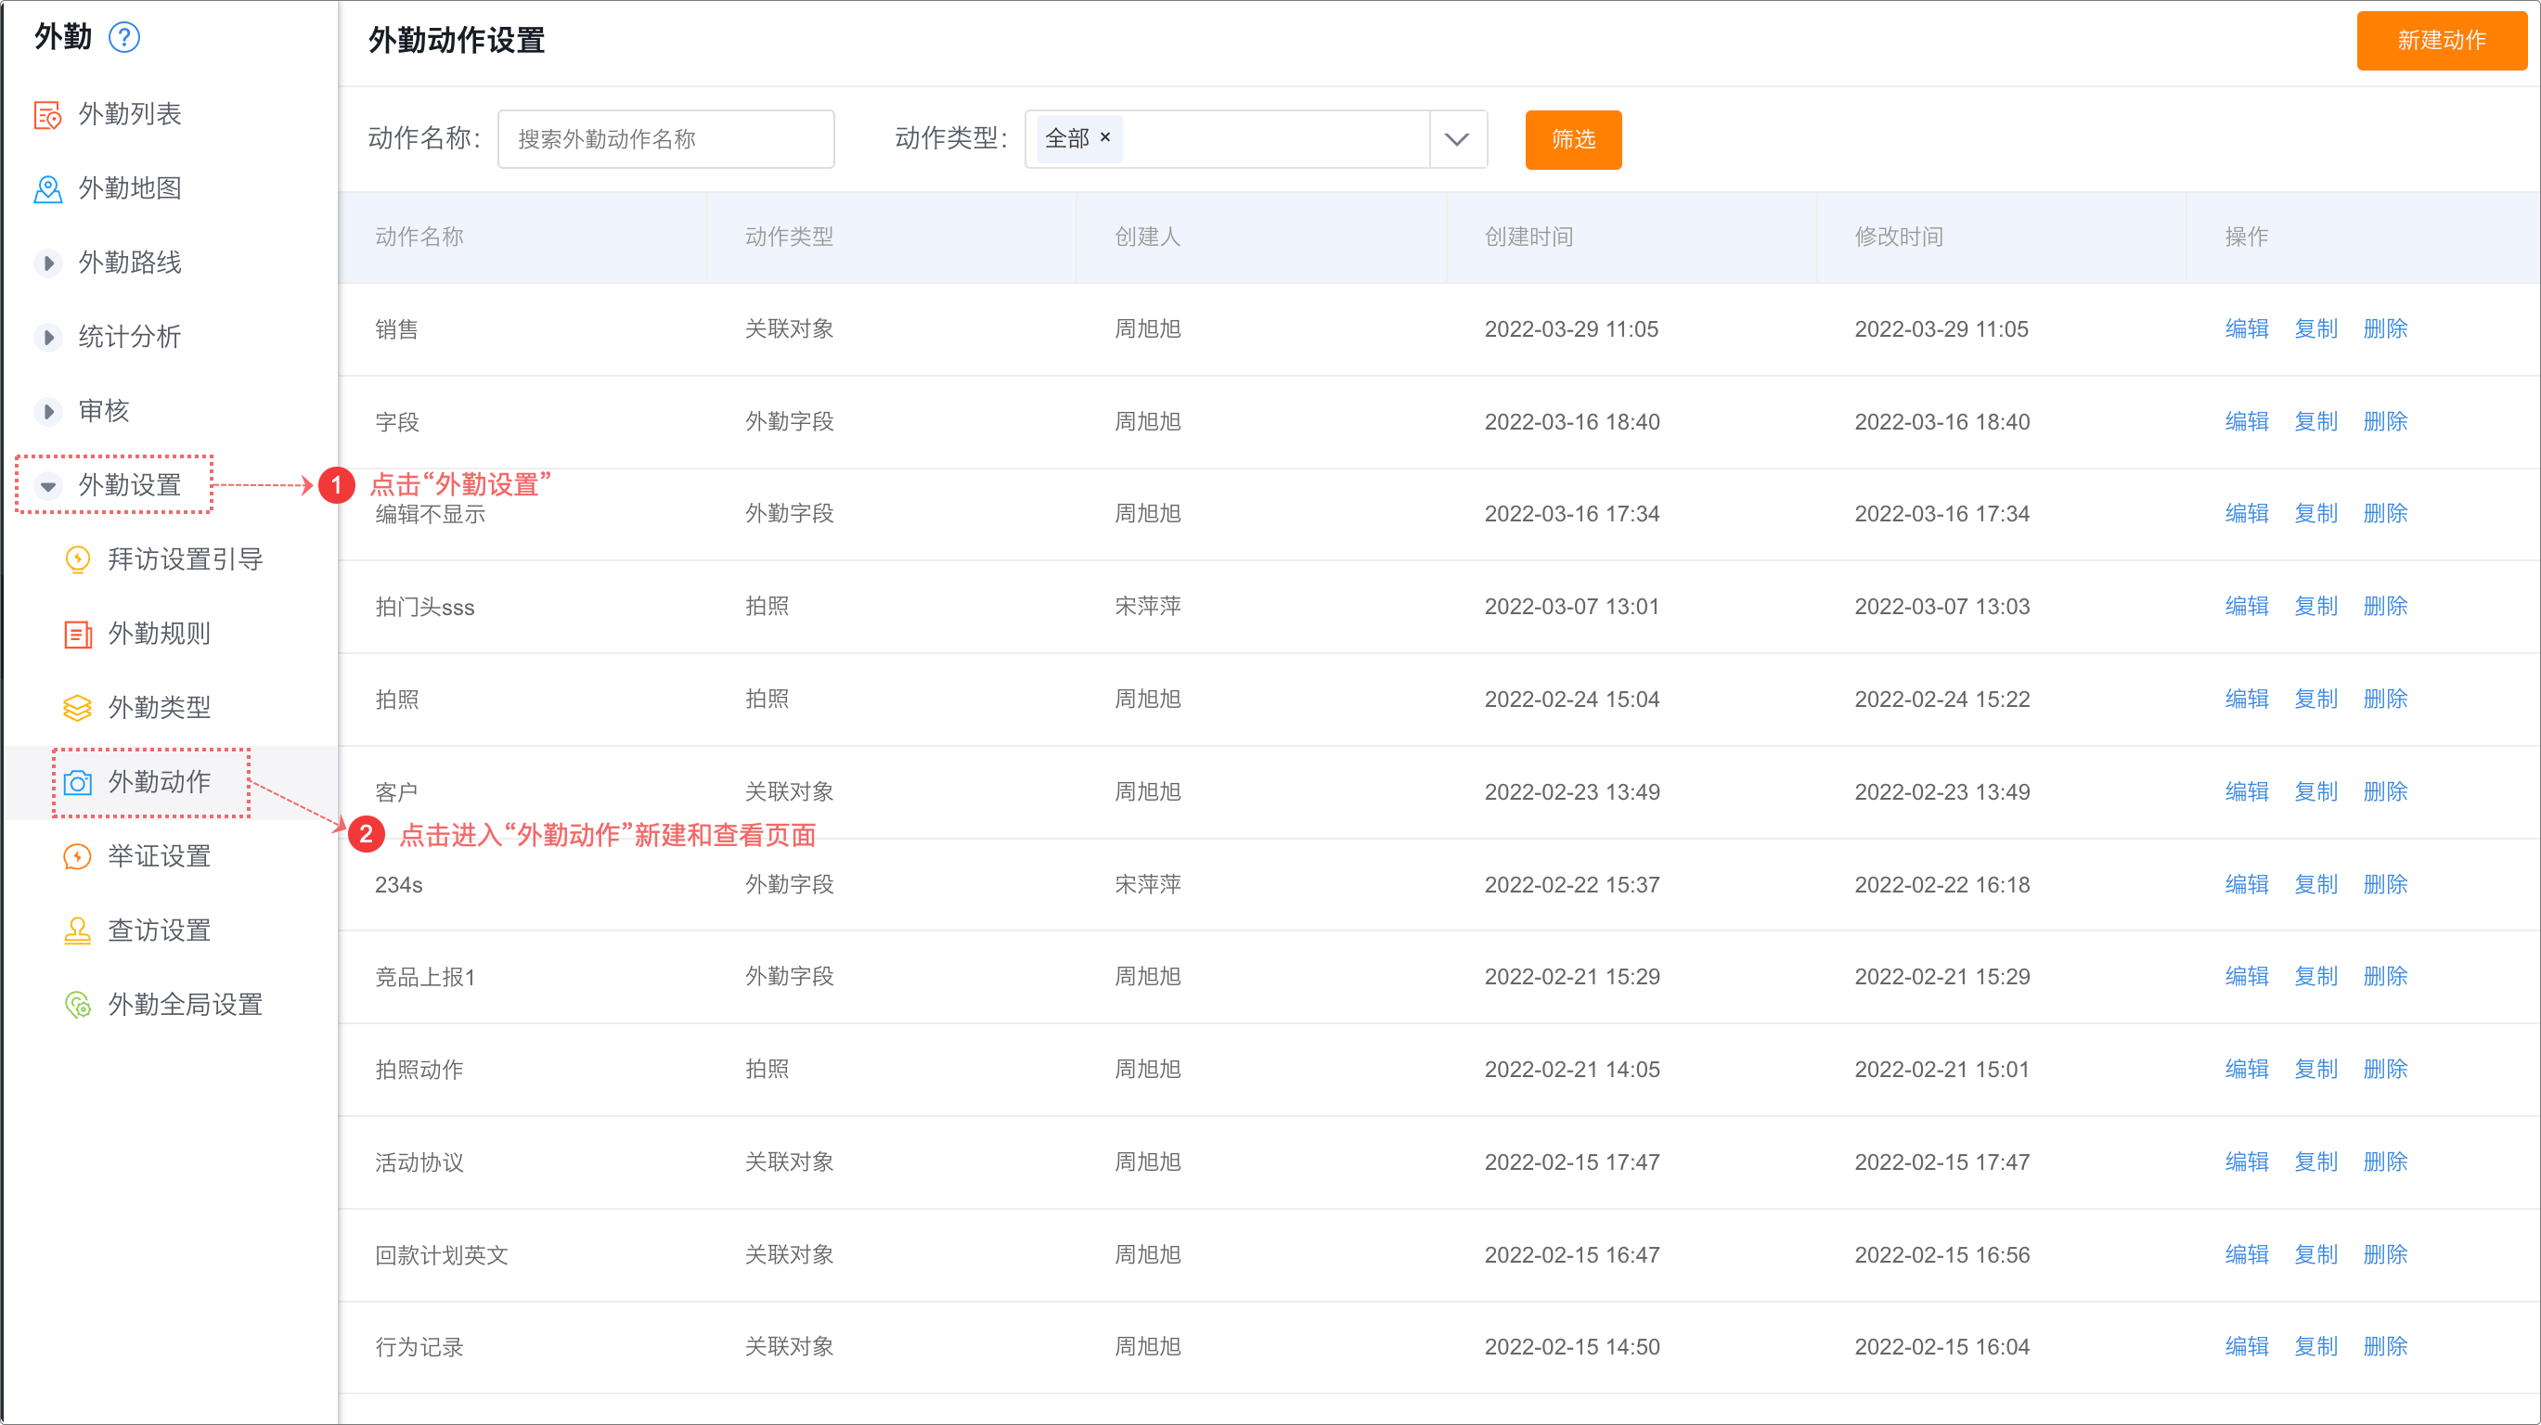Click the 拜访设置引导 lightbulb icon

[77, 559]
